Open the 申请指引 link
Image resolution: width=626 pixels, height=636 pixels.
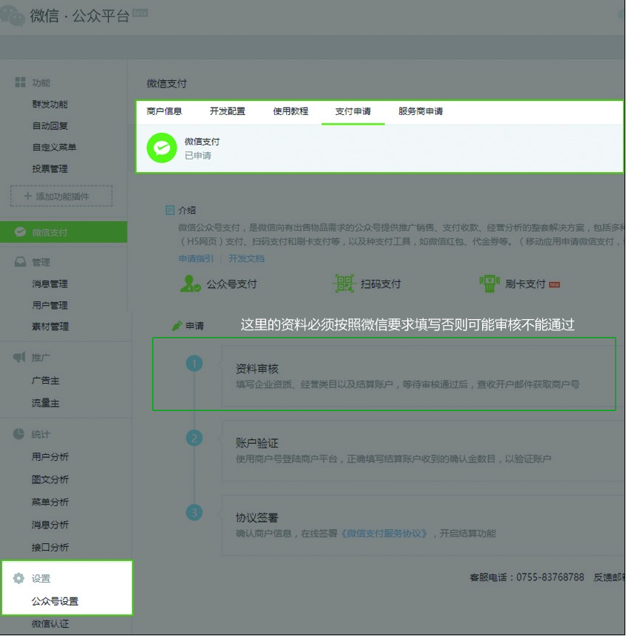[196, 259]
